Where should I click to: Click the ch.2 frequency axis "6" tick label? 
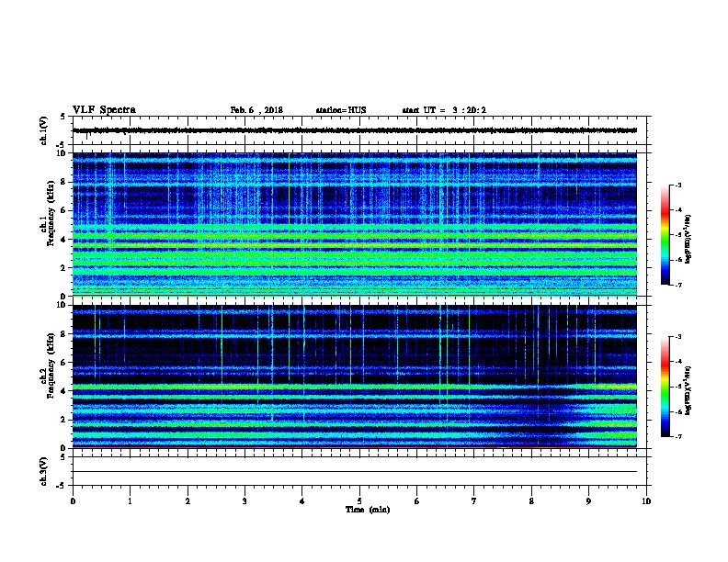64,362
